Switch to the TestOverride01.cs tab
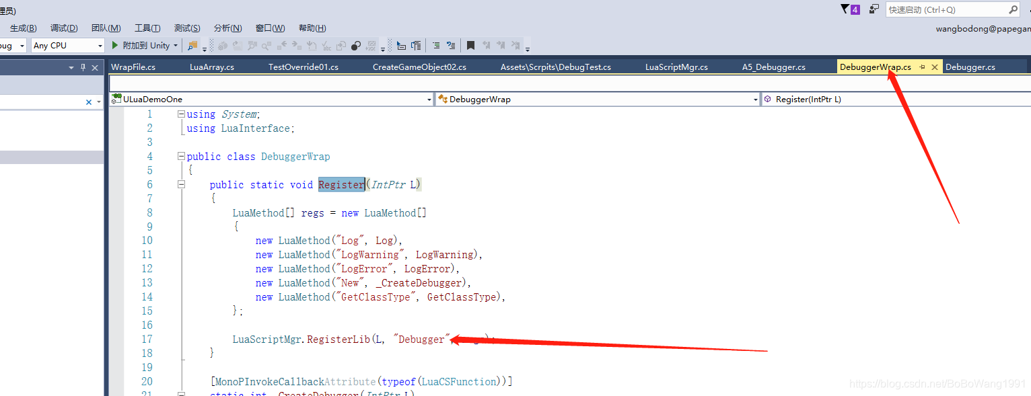The image size is (1031, 396). pyautogui.click(x=304, y=67)
